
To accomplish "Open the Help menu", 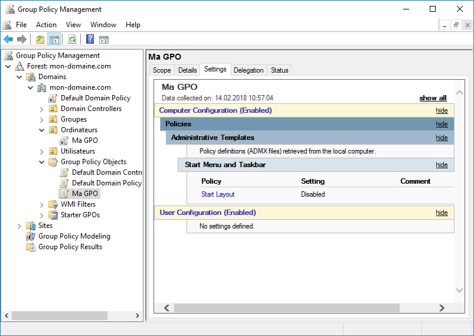I will [133, 25].
